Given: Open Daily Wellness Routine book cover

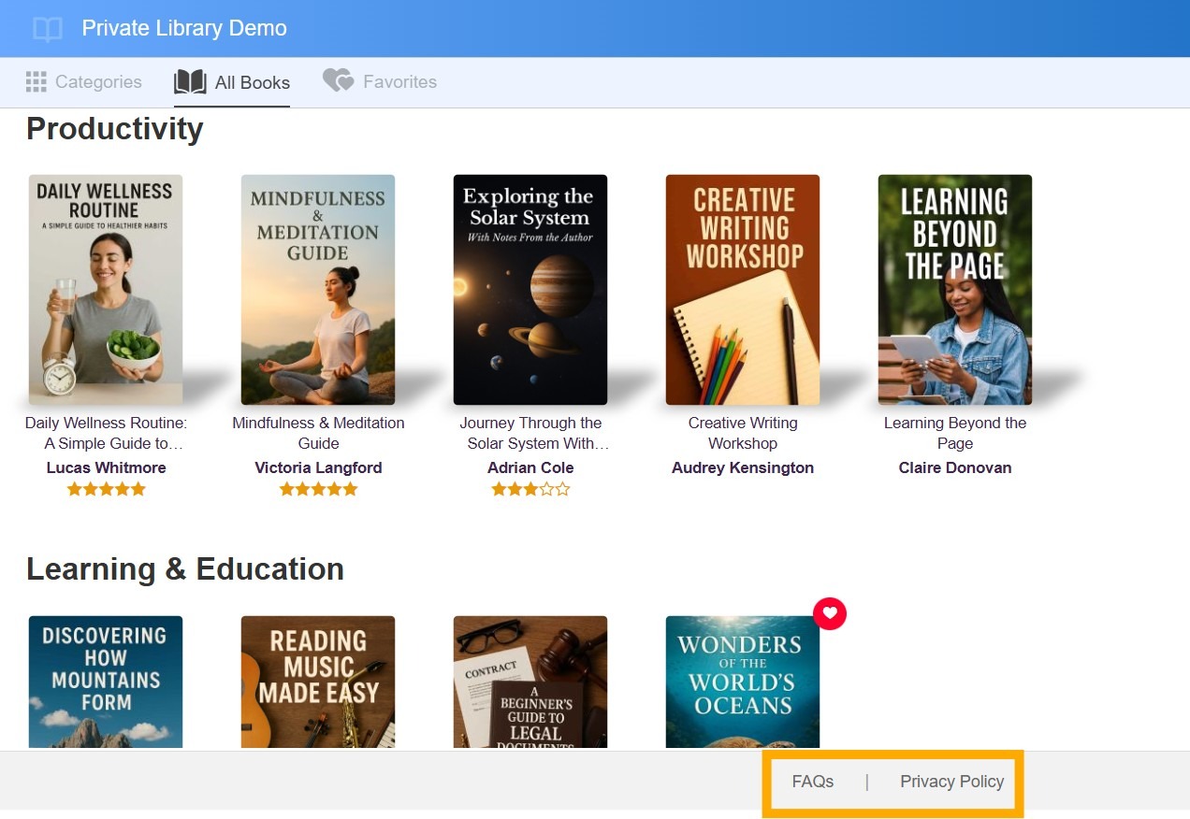Looking at the screenshot, I should tap(106, 290).
